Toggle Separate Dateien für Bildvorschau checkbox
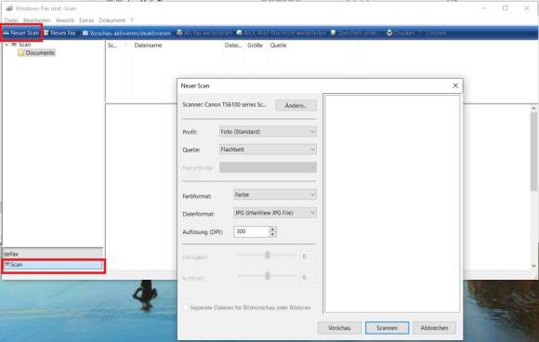The width and height of the screenshot is (539, 342). click(186, 308)
